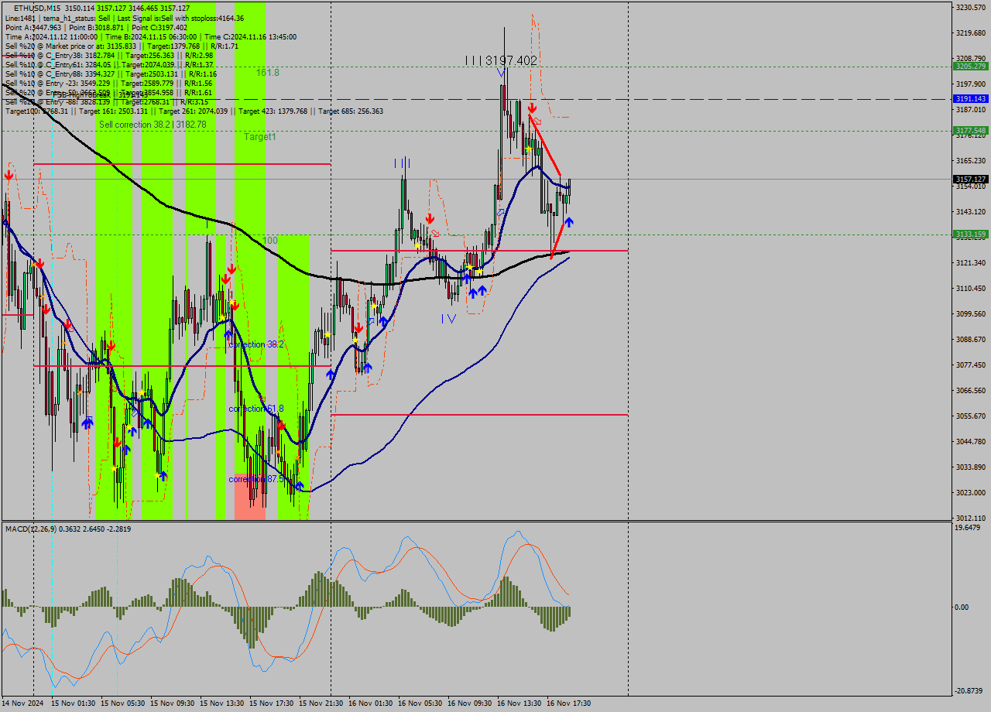Click the '100' Fibonacci level label
The width and height of the screenshot is (991, 712).
click(x=270, y=241)
